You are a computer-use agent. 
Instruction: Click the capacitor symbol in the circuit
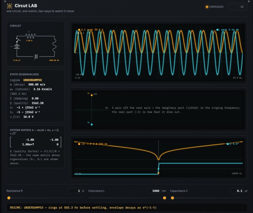pos(36,57)
